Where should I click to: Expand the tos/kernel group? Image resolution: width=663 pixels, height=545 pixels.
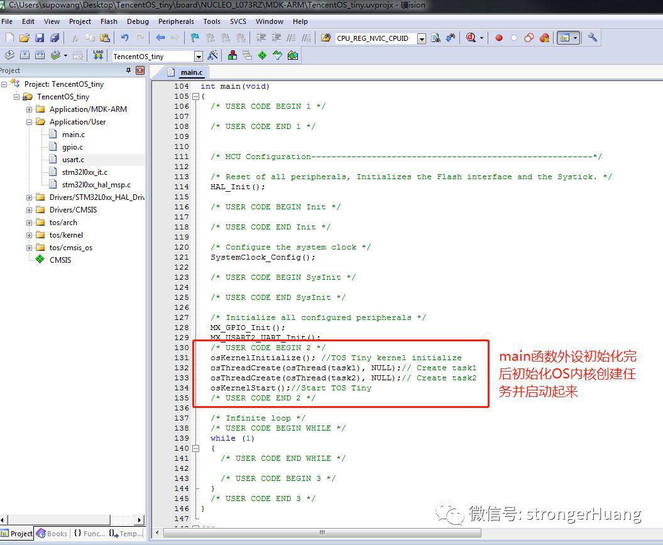(29, 235)
